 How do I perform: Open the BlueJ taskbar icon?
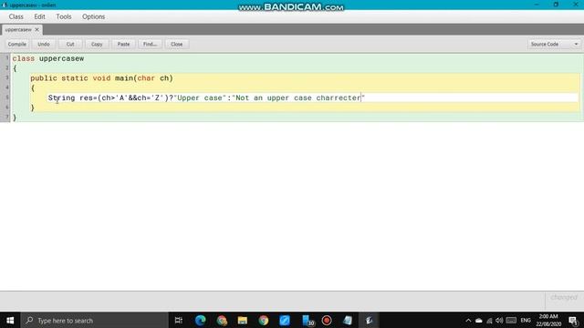(x=369, y=320)
